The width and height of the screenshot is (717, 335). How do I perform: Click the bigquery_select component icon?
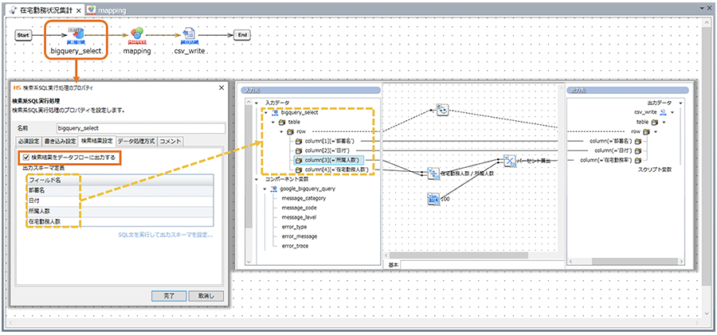(x=76, y=34)
